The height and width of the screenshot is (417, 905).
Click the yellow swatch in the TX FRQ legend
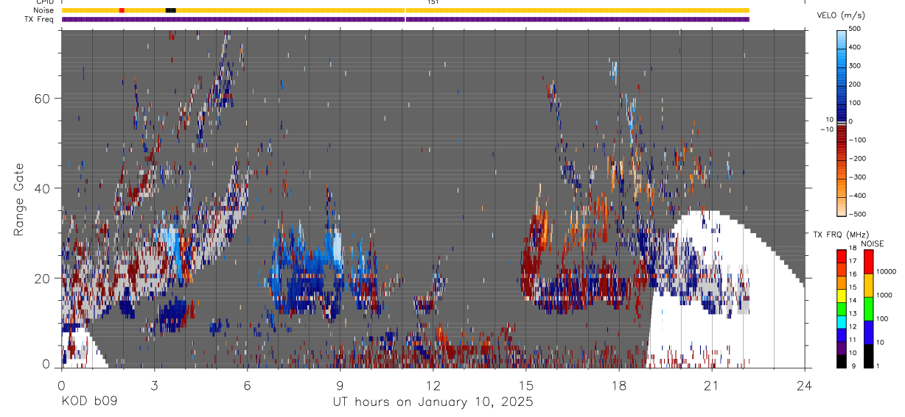(x=842, y=296)
